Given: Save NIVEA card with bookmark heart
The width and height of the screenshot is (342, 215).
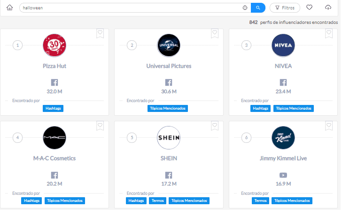Looking at the screenshot, I should point(329,33).
